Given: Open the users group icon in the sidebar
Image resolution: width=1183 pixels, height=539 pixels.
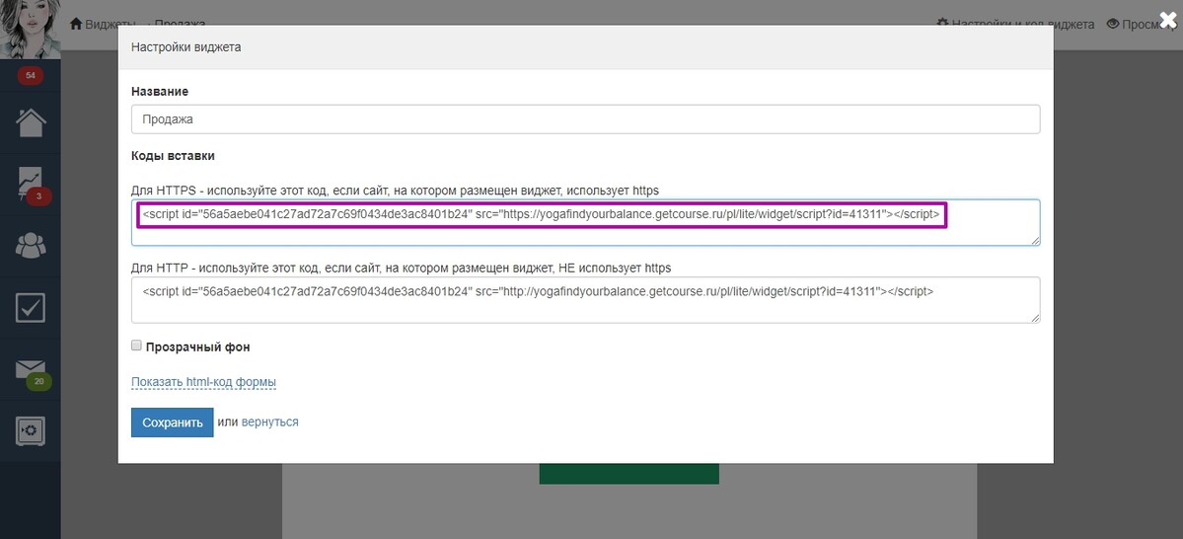Looking at the screenshot, I should (31, 246).
